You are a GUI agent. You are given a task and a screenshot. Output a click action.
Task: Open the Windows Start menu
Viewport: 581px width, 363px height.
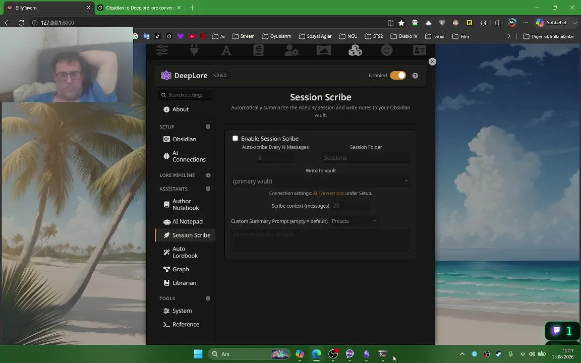(198, 354)
